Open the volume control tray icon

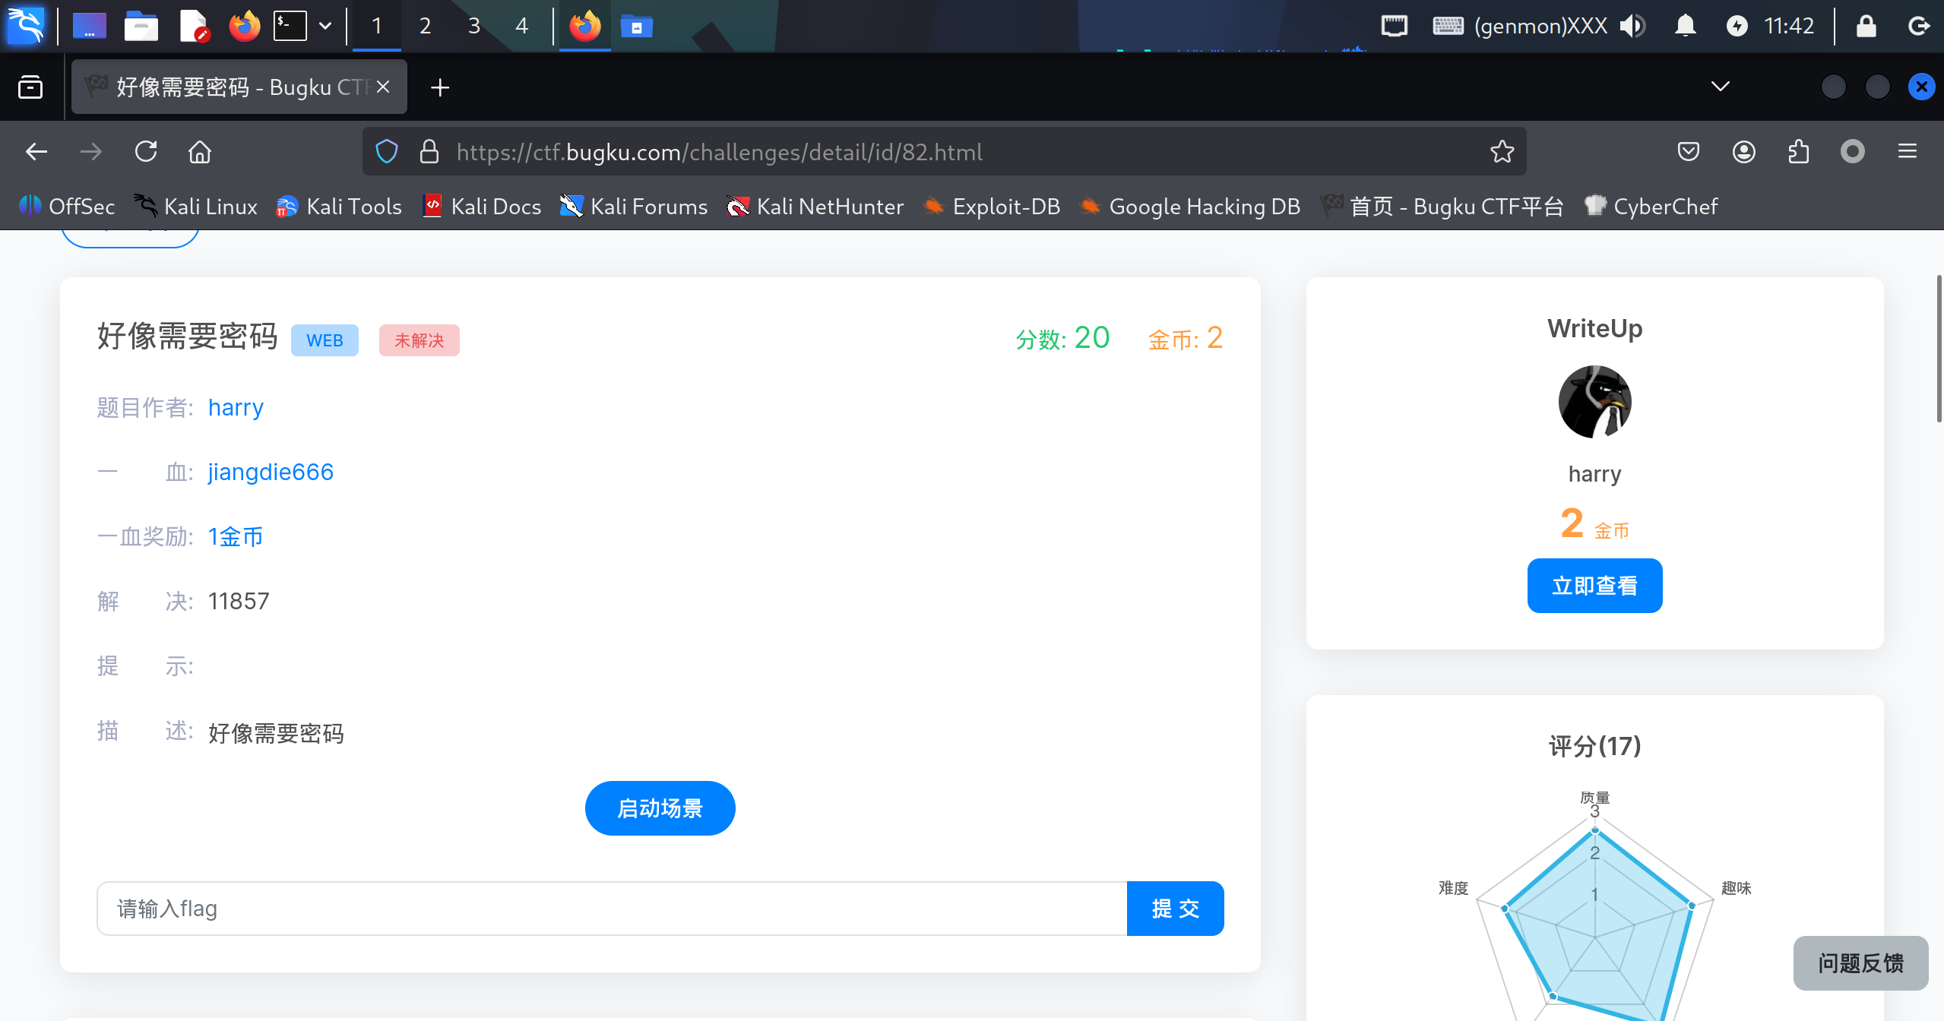(1632, 26)
